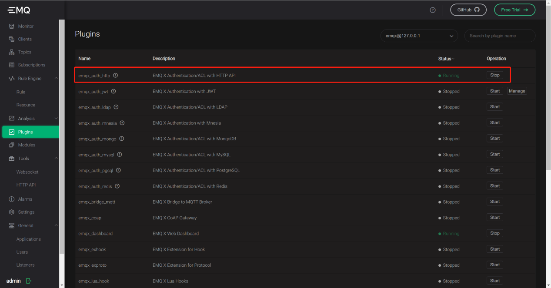Open Users under General
551x288 pixels.
pos(22,252)
